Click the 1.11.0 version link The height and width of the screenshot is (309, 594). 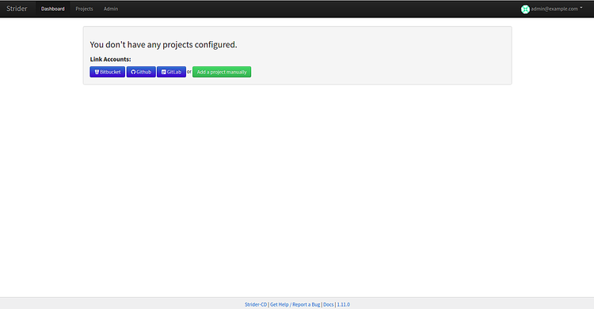[344, 304]
